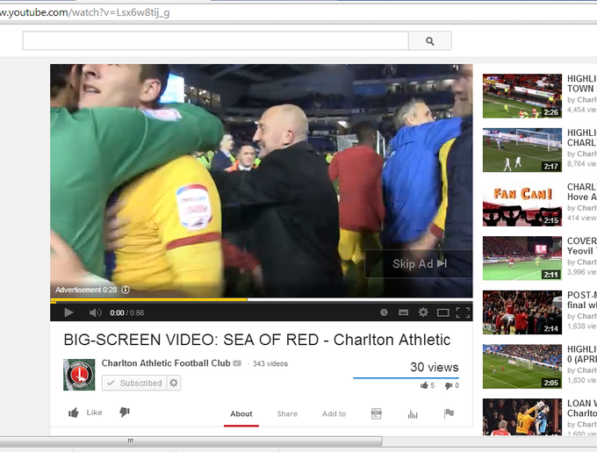This screenshot has height=452, width=597.
Task: Click the thumbs-up count of 5
Action: pyautogui.click(x=428, y=385)
